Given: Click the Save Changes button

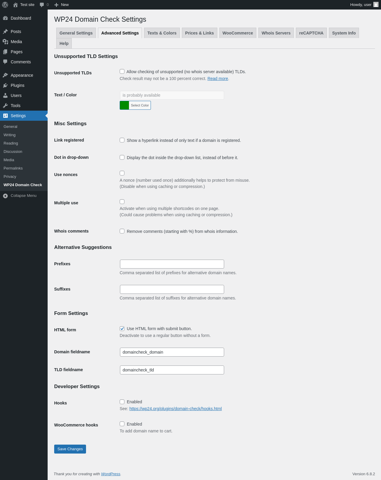Looking at the screenshot, I should click(x=70, y=449).
